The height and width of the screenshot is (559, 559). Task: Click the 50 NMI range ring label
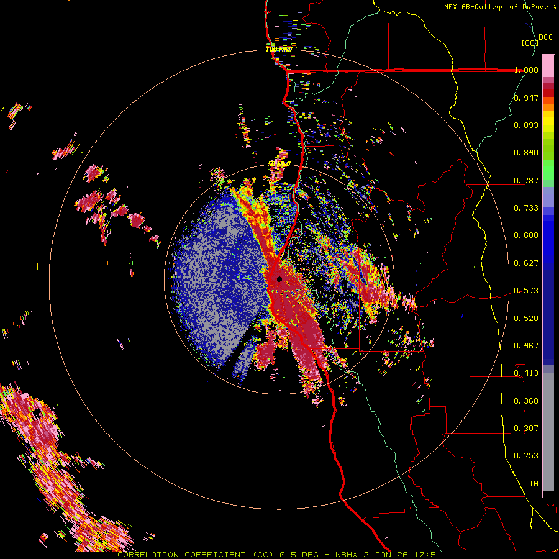pos(279,164)
